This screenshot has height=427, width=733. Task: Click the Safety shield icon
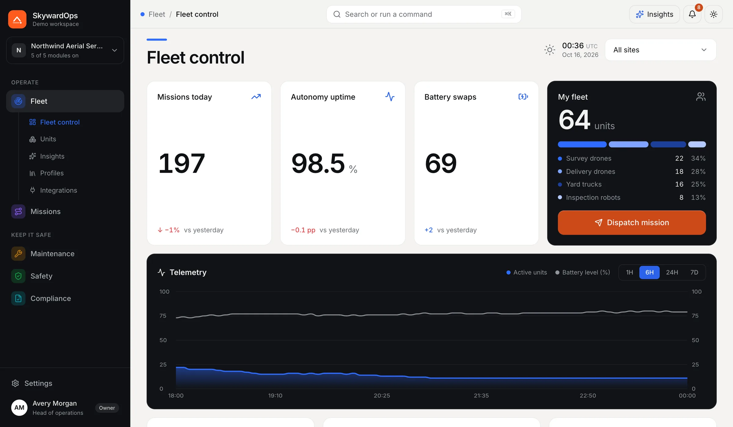coord(18,276)
